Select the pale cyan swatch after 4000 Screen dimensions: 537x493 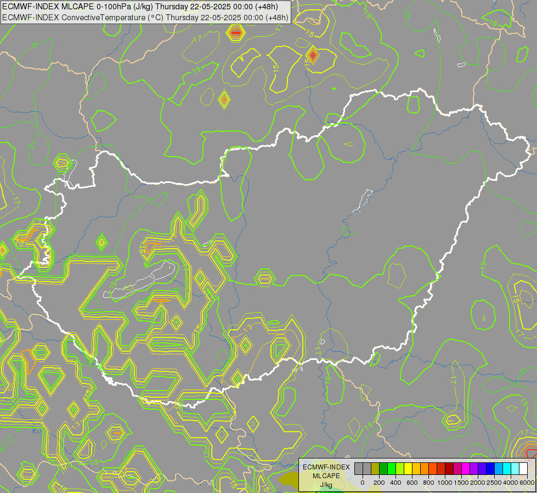(515, 469)
